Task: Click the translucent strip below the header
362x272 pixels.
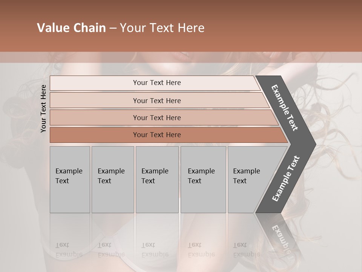Action: pos(181,57)
